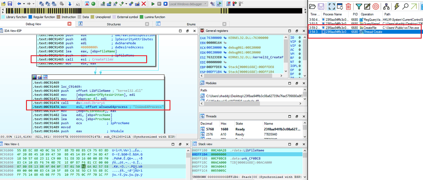Jump forward with the right arrow

tap(28, 4)
